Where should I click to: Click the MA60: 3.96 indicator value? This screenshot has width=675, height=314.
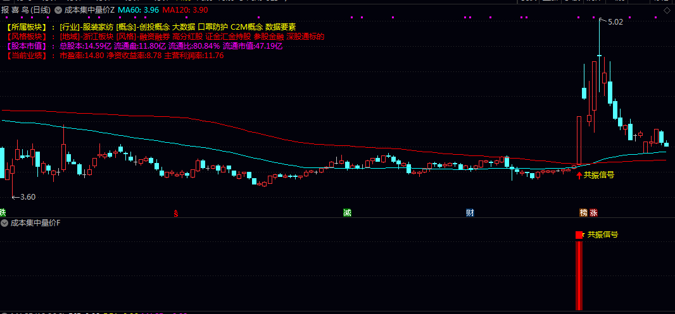pyautogui.click(x=137, y=9)
